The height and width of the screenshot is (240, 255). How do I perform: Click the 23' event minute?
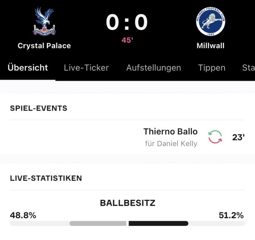[238, 138]
